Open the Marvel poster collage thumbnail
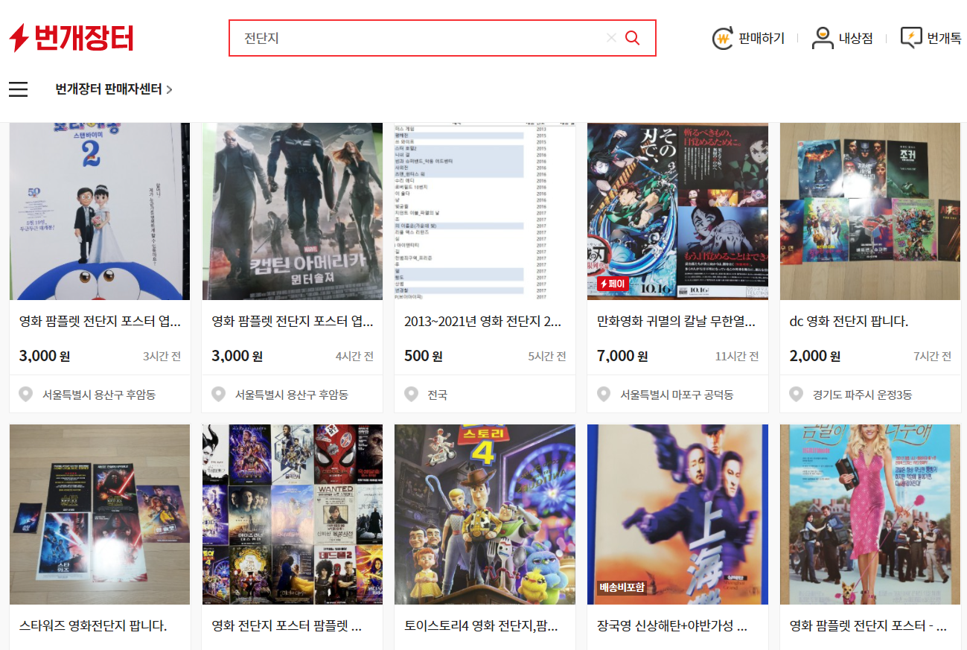Screen dimensions: 967x650 (x=293, y=514)
